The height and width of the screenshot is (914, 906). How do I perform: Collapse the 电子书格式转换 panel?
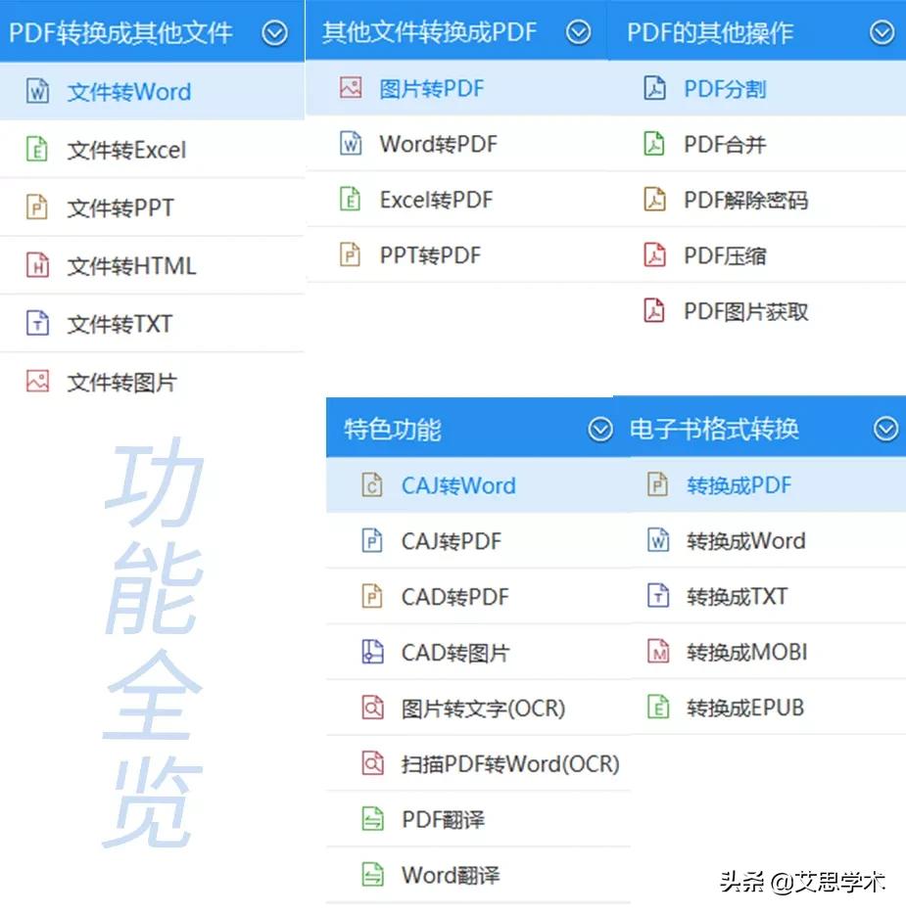884,429
